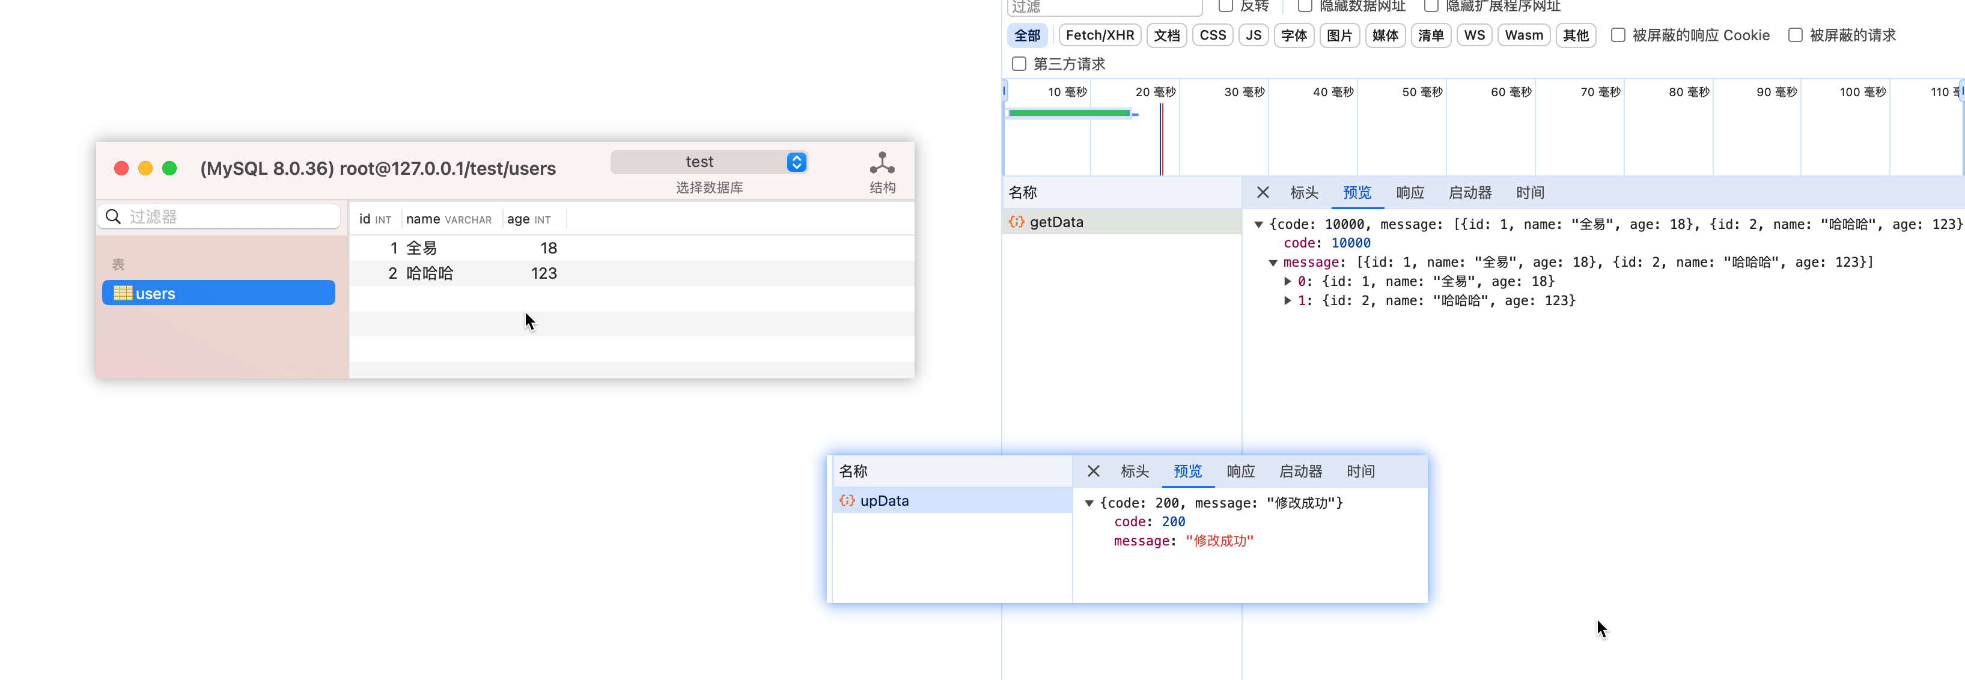Close the upData preview pane with X
The height and width of the screenshot is (680, 1965).
(1093, 471)
